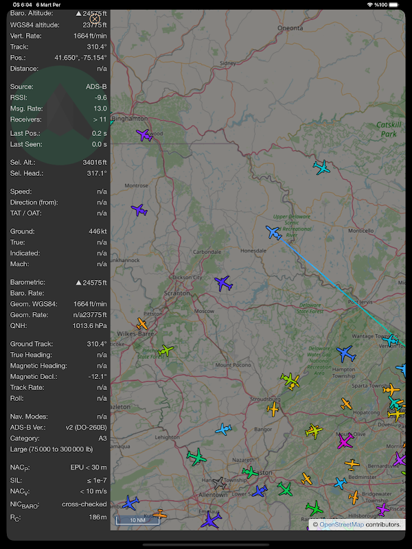
Task: Tap the Monticello label on the map
Action: point(361,231)
